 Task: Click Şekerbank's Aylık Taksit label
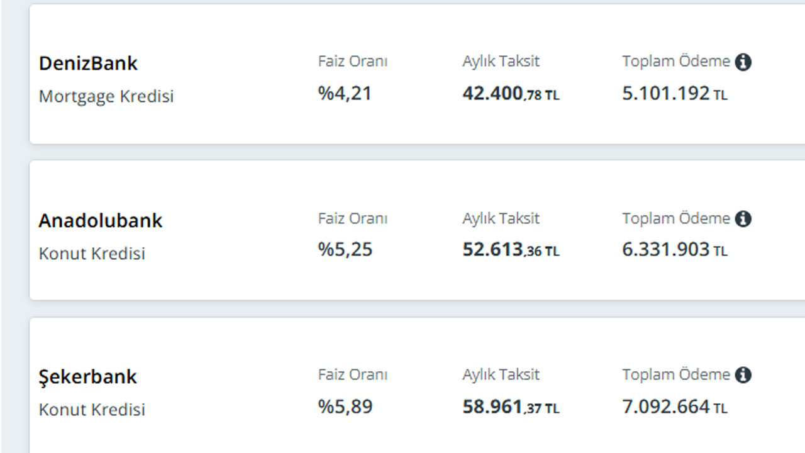(x=501, y=374)
